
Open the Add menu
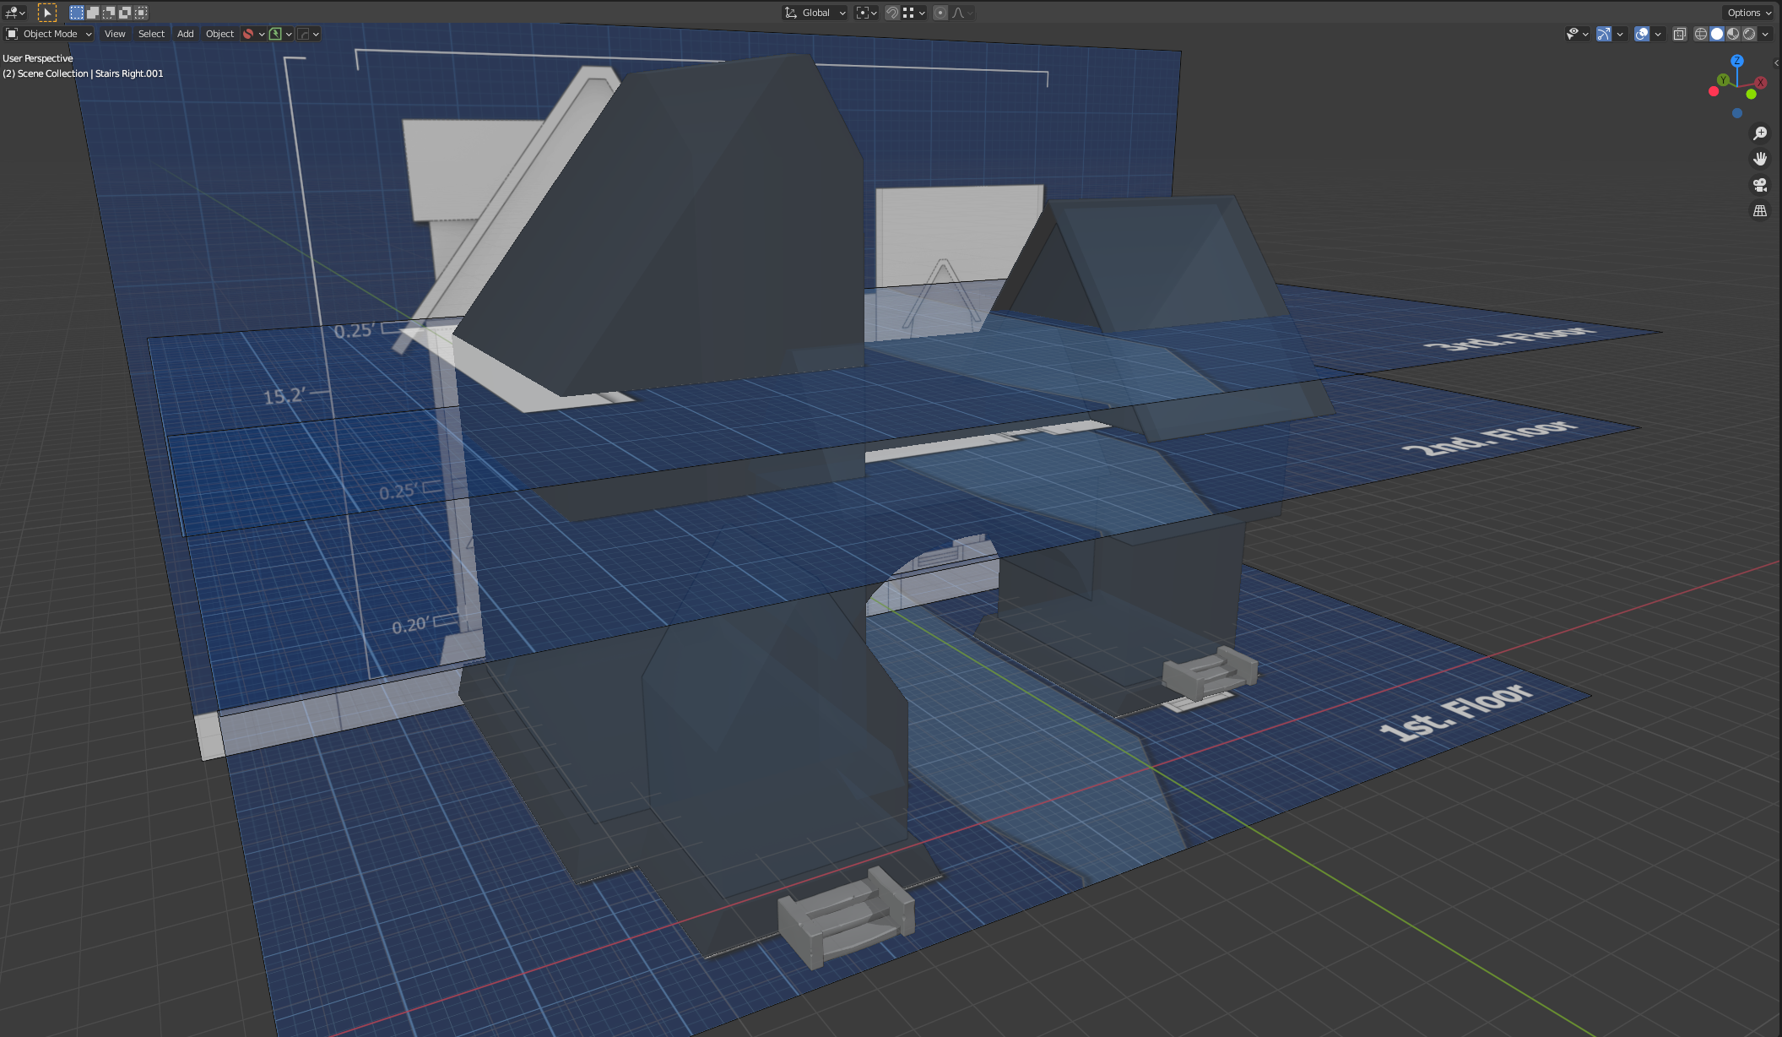pyautogui.click(x=185, y=34)
